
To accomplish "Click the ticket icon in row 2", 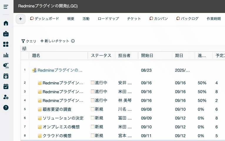I will tap(40, 83).
